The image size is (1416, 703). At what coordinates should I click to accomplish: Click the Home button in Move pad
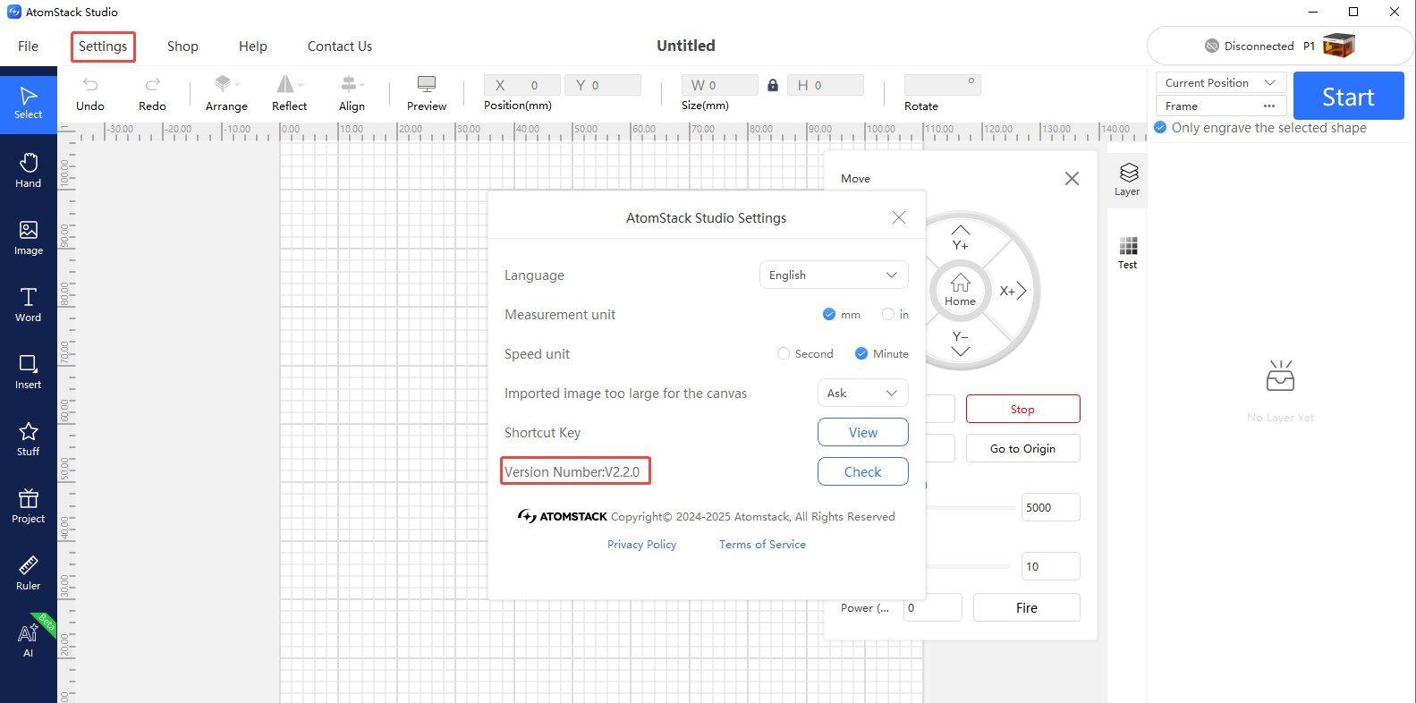[961, 290]
